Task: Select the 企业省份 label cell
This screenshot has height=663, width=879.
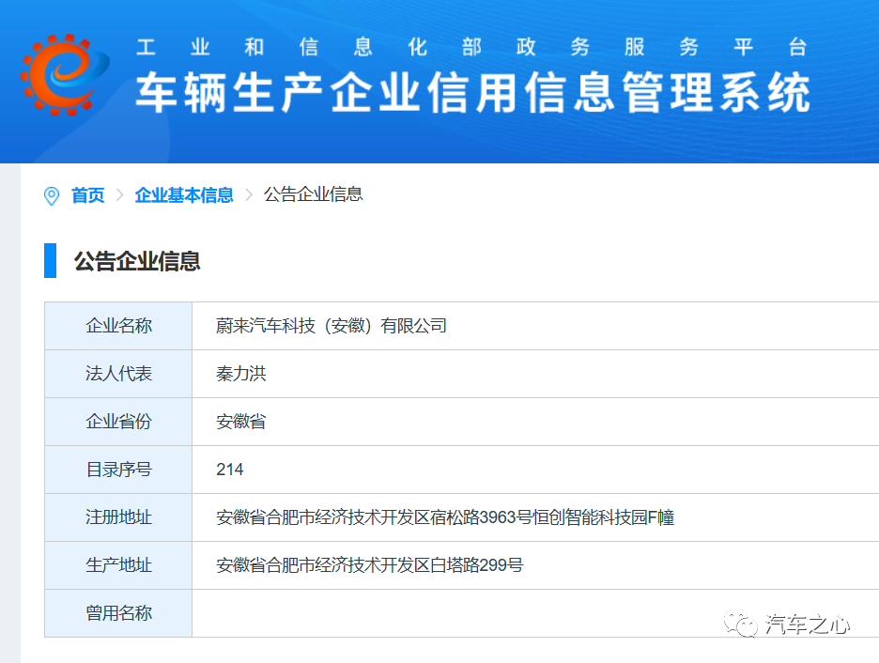Action: pyautogui.click(x=118, y=422)
